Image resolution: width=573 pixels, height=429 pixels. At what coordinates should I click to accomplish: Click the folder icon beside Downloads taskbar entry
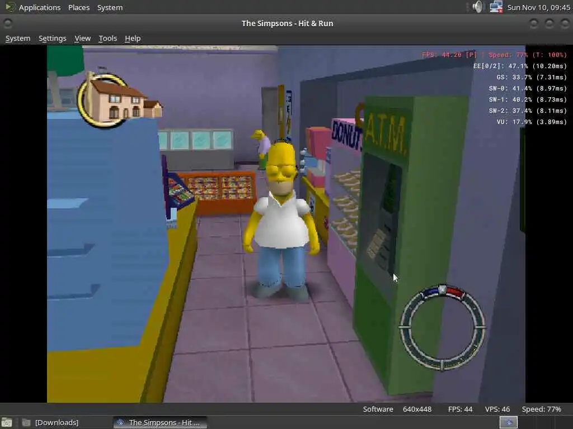tap(26, 422)
